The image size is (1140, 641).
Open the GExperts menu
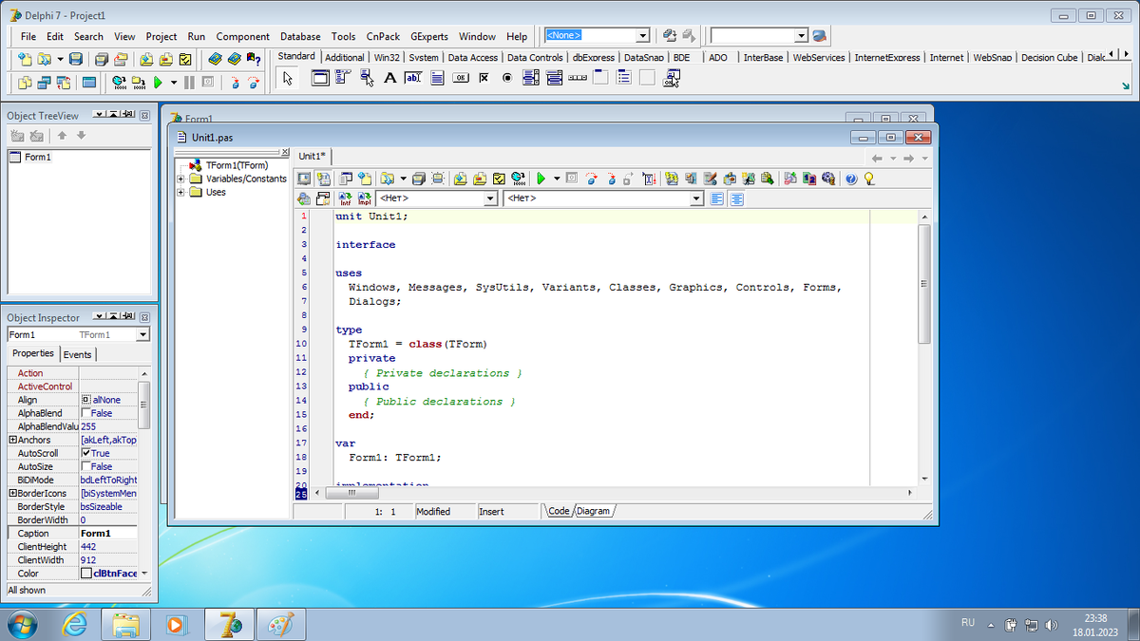(x=429, y=36)
